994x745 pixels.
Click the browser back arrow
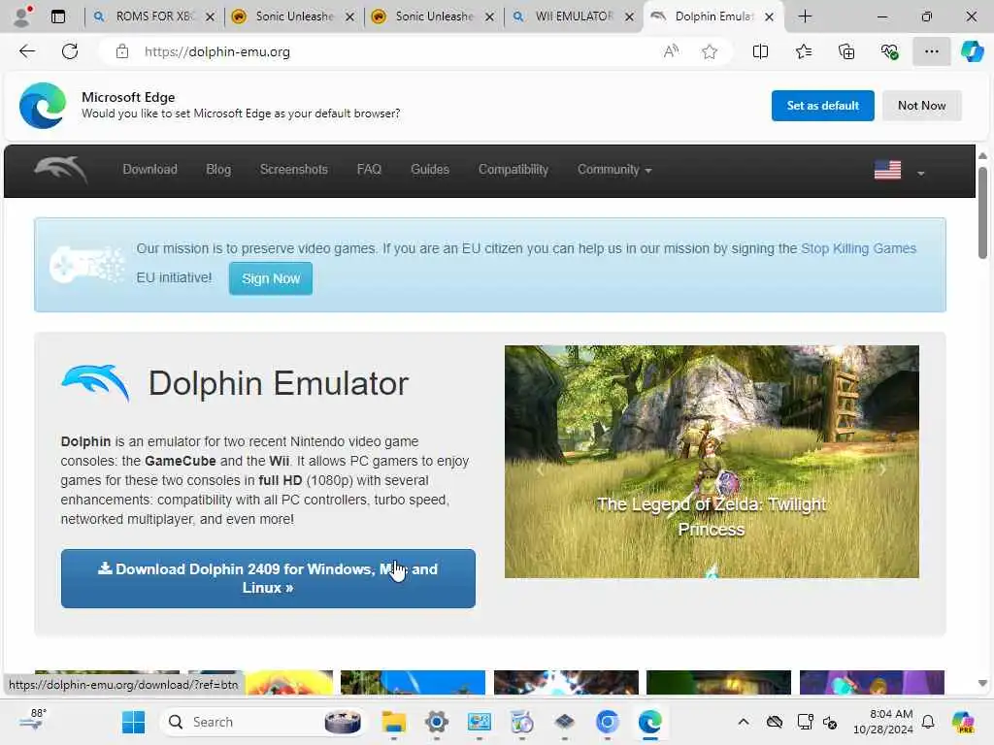click(x=26, y=51)
